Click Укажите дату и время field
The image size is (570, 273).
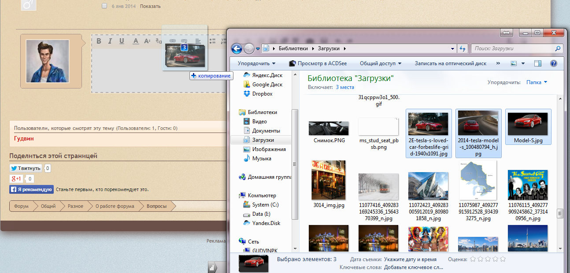point(411,260)
